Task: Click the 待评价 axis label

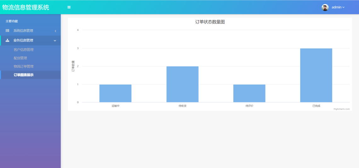Action: [x=249, y=106]
